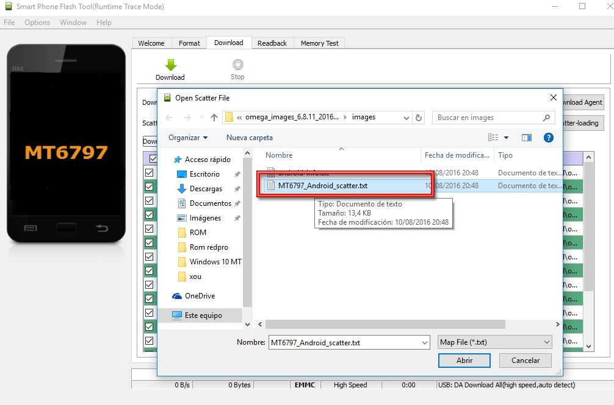Viewport: 614px width, 405px height.
Task: Open Escritorio in navigation pane
Action: coord(204,174)
